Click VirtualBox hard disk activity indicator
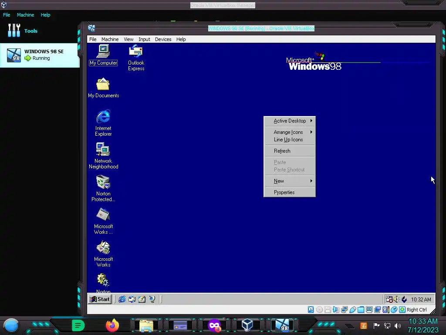Image resolution: width=446 pixels, height=335 pixels. [x=311, y=310]
